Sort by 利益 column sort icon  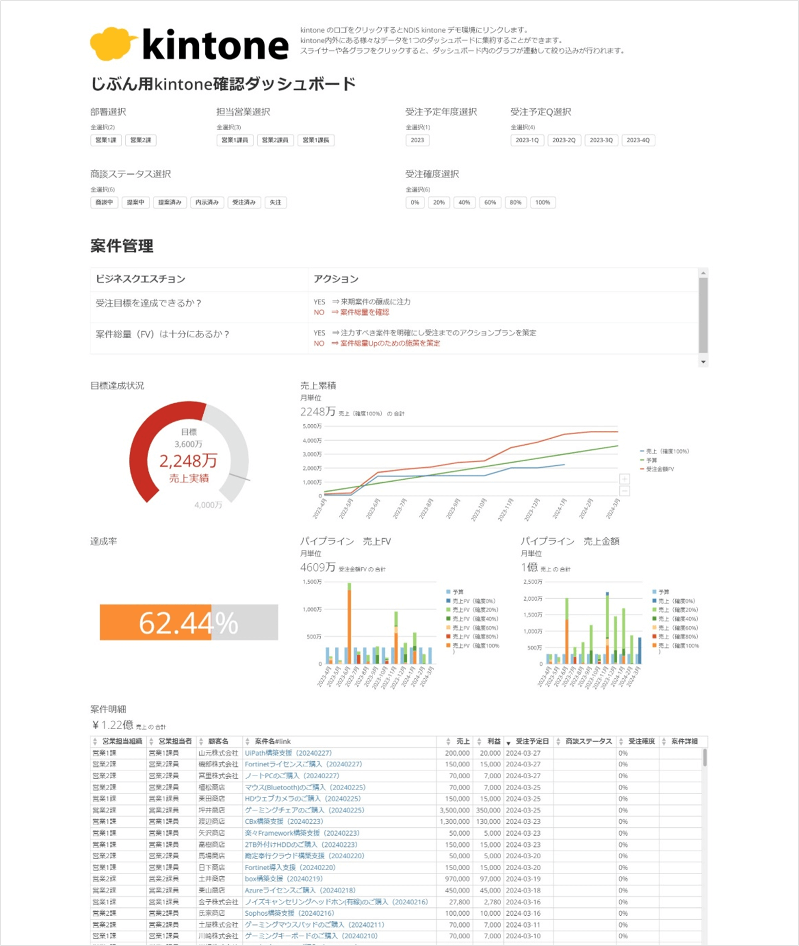pos(479,742)
